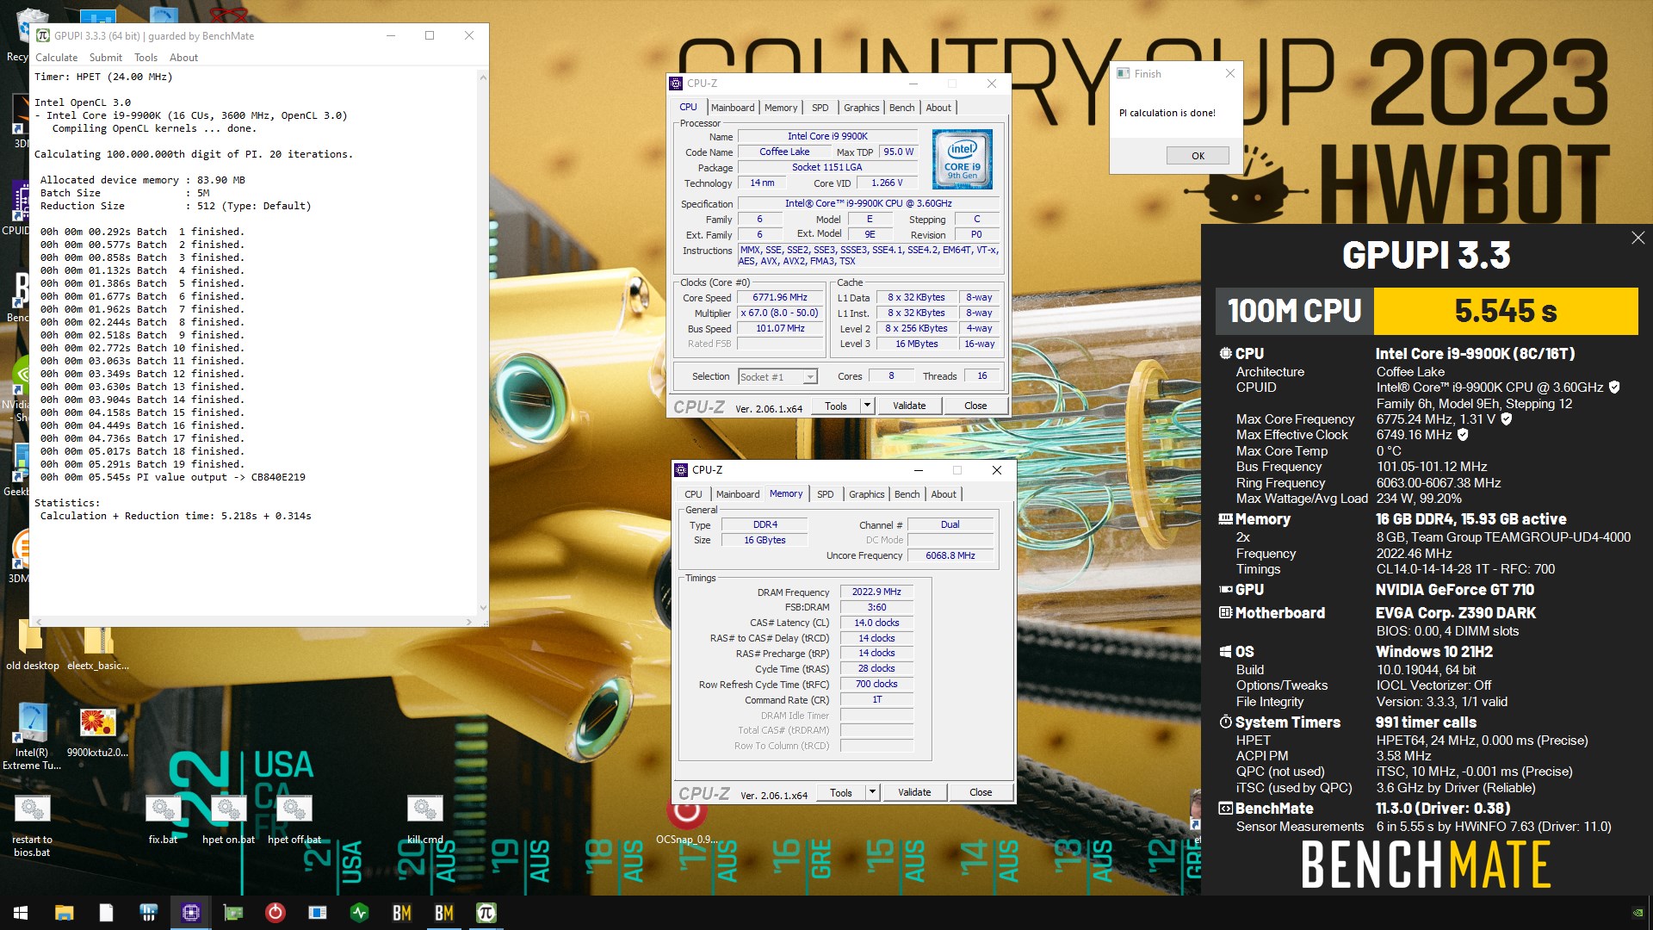Open Graphics tab in upper CPU-Z window

click(x=862, y=108)
